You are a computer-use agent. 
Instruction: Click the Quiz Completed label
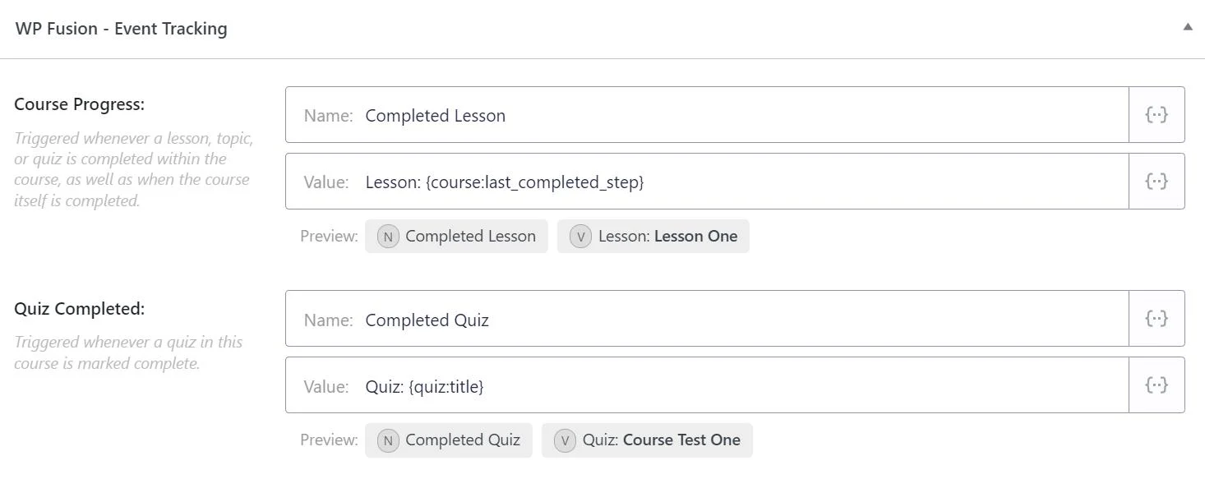tap(79, 309)
